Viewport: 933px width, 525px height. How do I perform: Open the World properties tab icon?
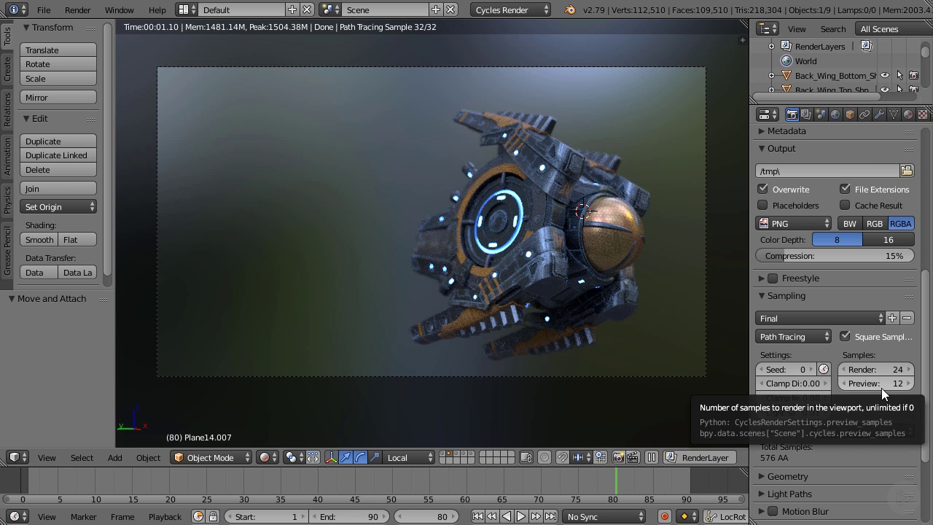pyautogui.click(x=835, y=114)
